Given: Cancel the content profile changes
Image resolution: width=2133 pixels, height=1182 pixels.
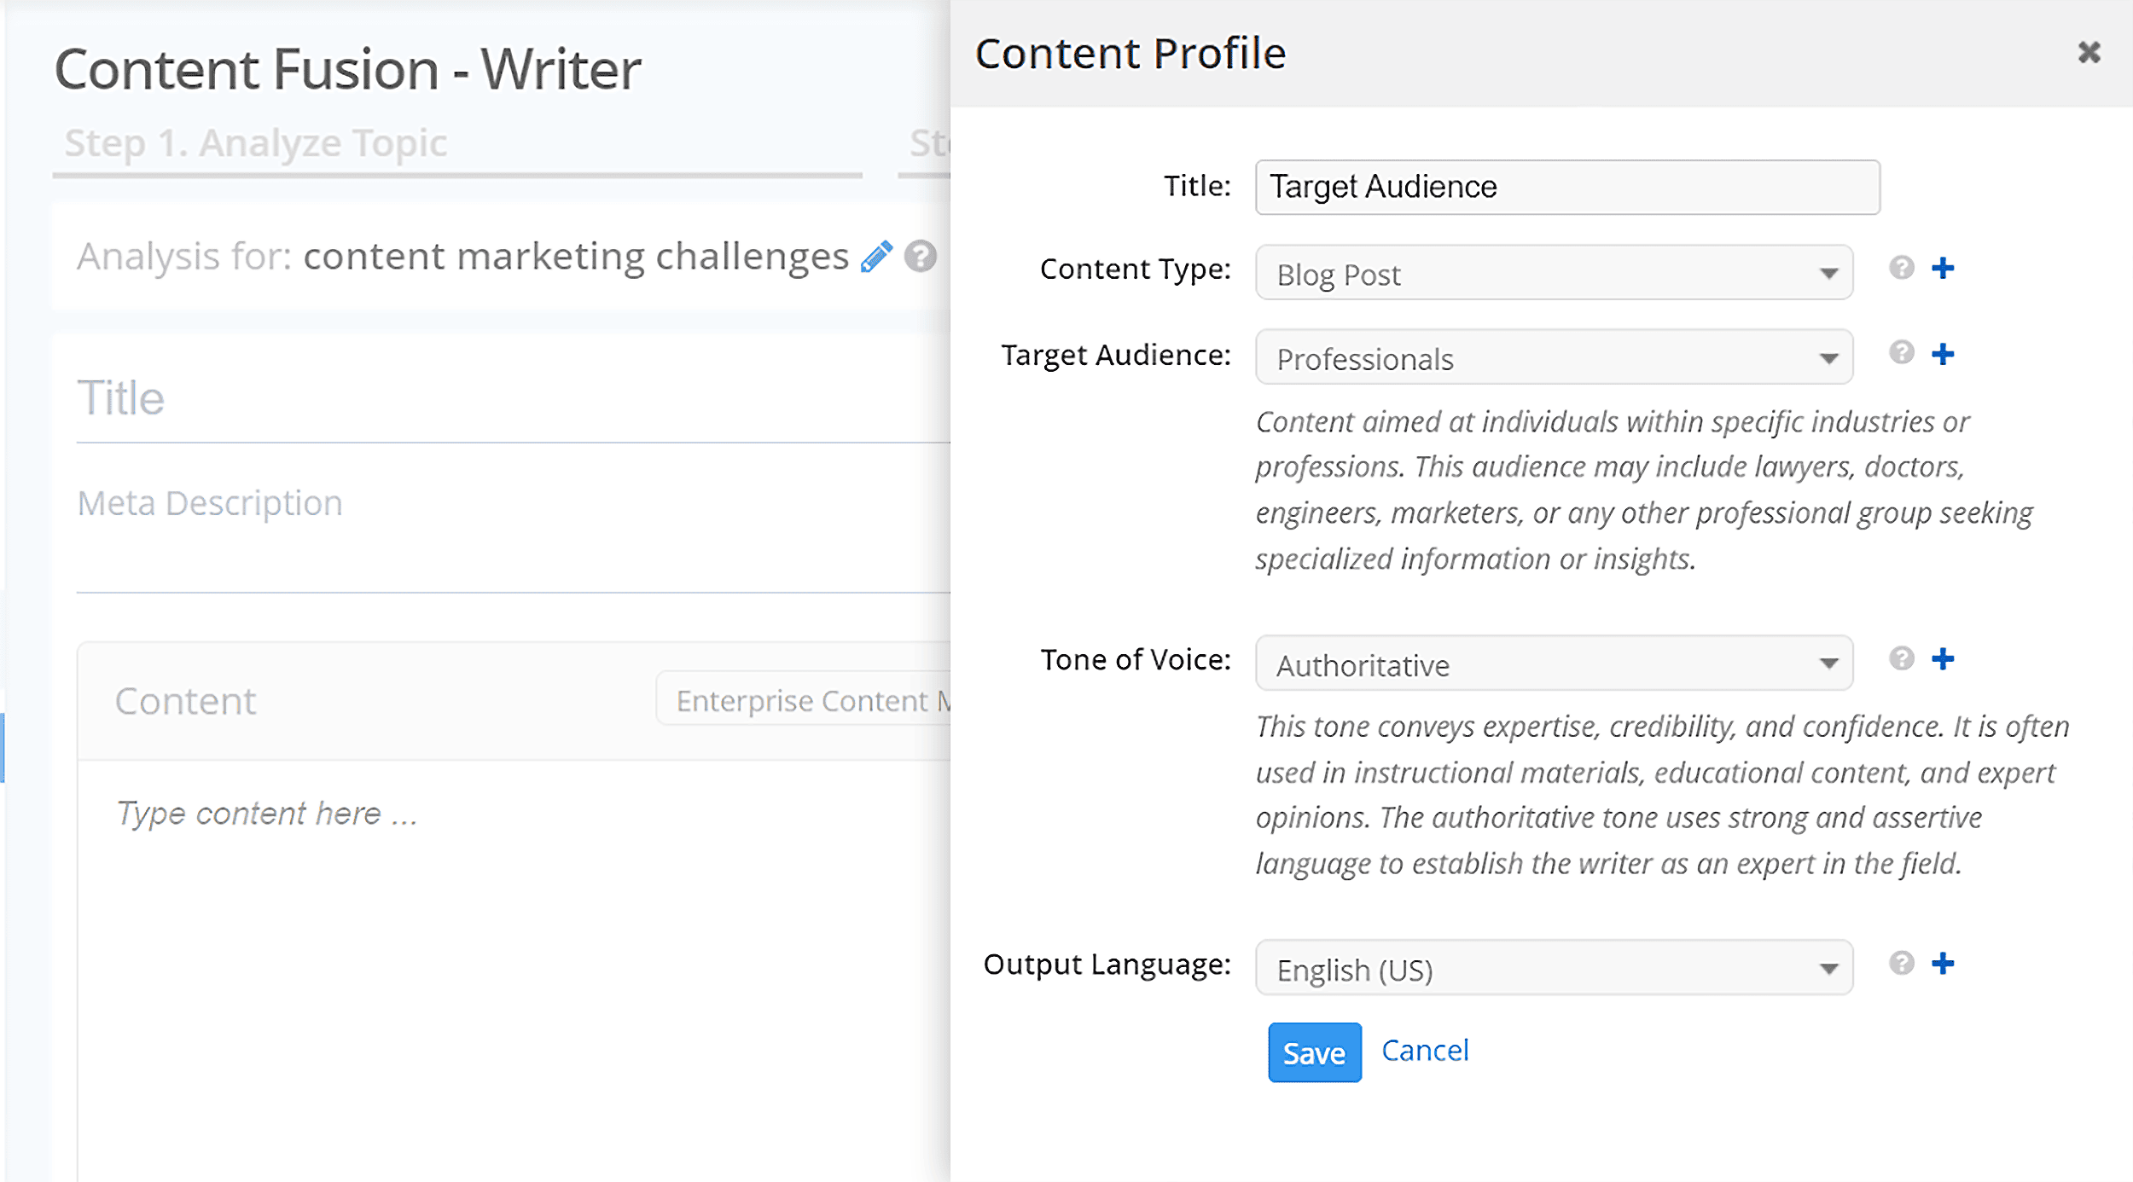Looking at the screenshot, I should coord(1425,1051).
